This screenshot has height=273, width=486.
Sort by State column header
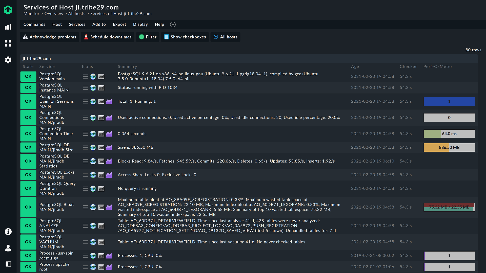point(28,66)
